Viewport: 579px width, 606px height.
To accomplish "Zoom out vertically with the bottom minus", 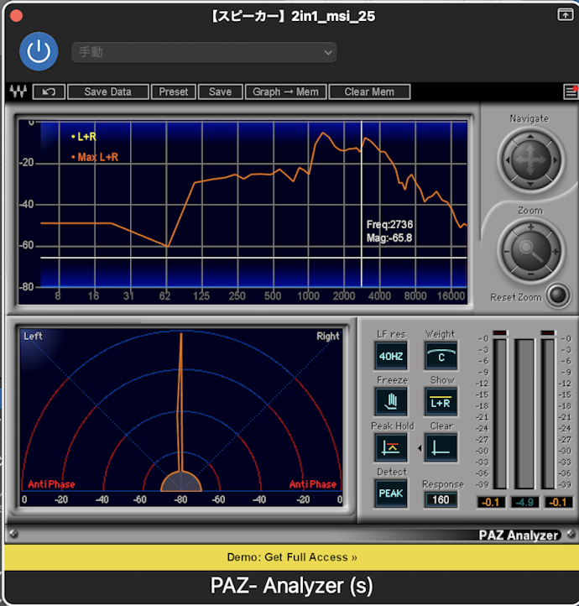I will click(x=530, y=274).
